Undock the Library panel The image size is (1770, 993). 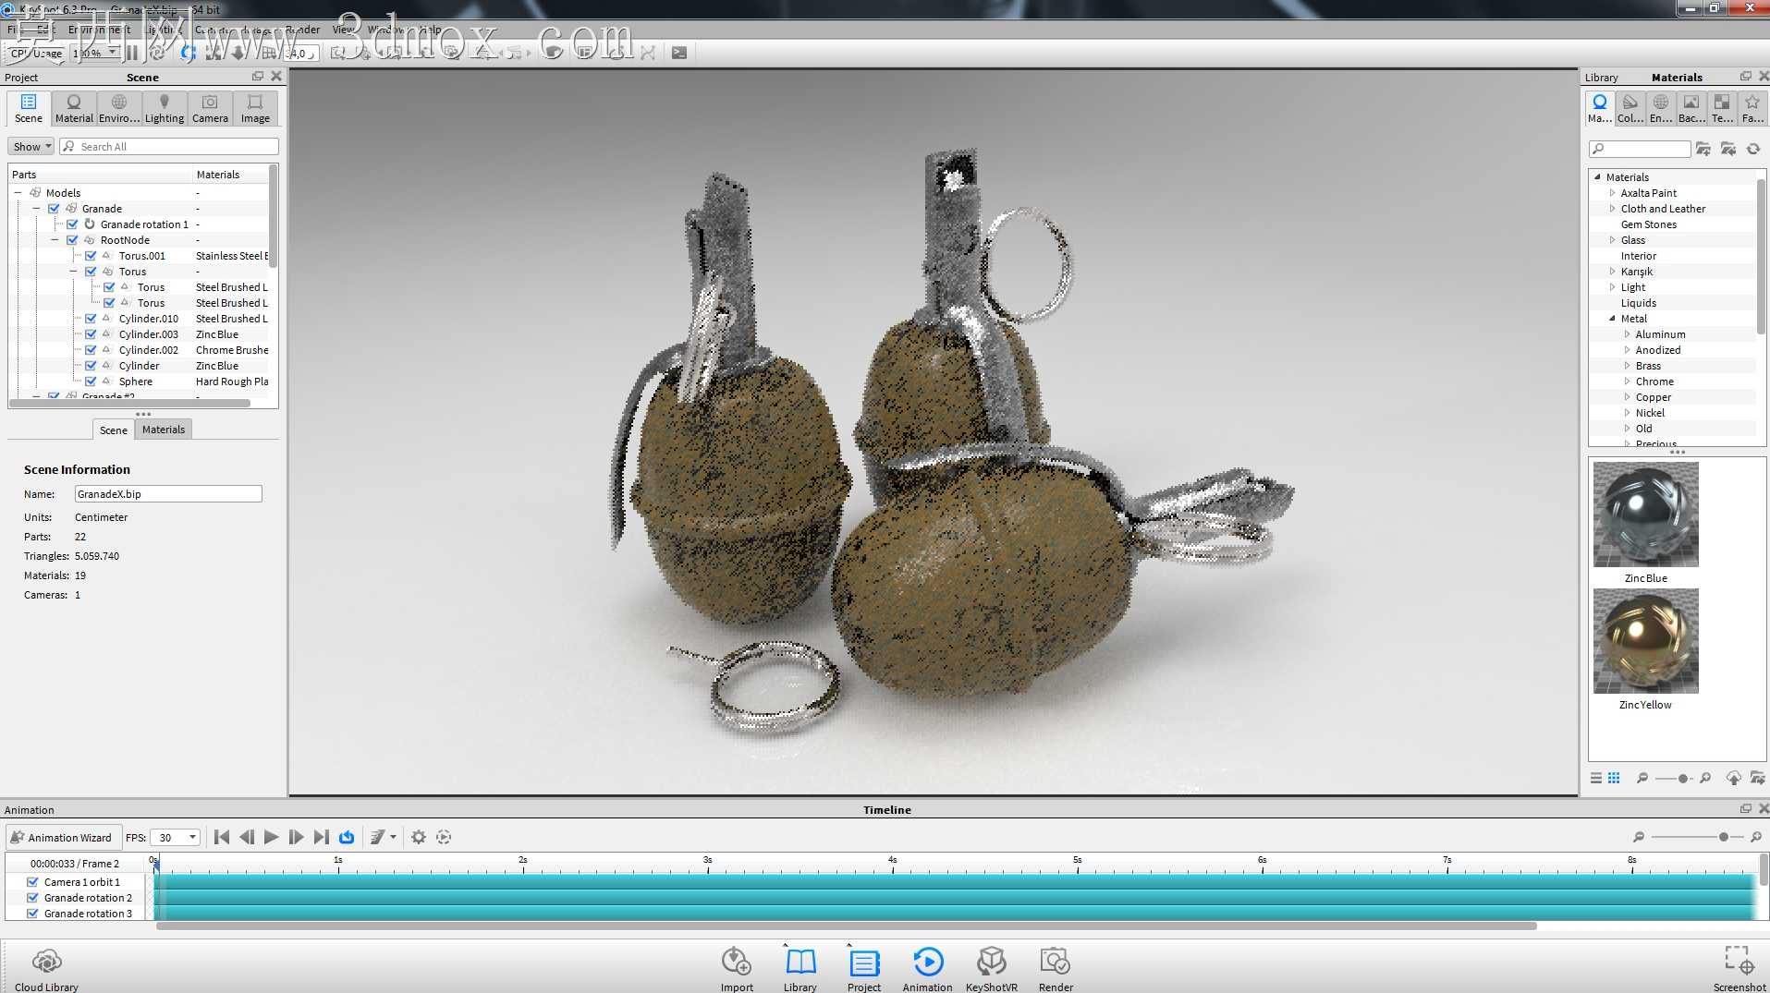[1746, 77]
